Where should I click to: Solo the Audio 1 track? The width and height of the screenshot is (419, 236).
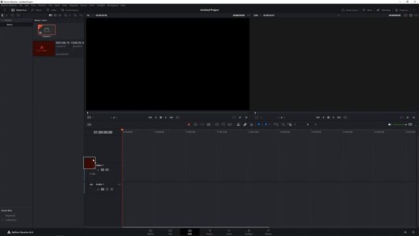point(107,189)
